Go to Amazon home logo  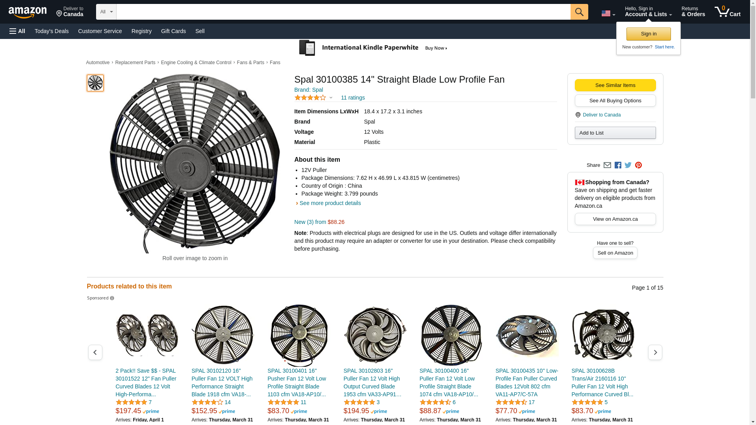click(x=28, y=12)
